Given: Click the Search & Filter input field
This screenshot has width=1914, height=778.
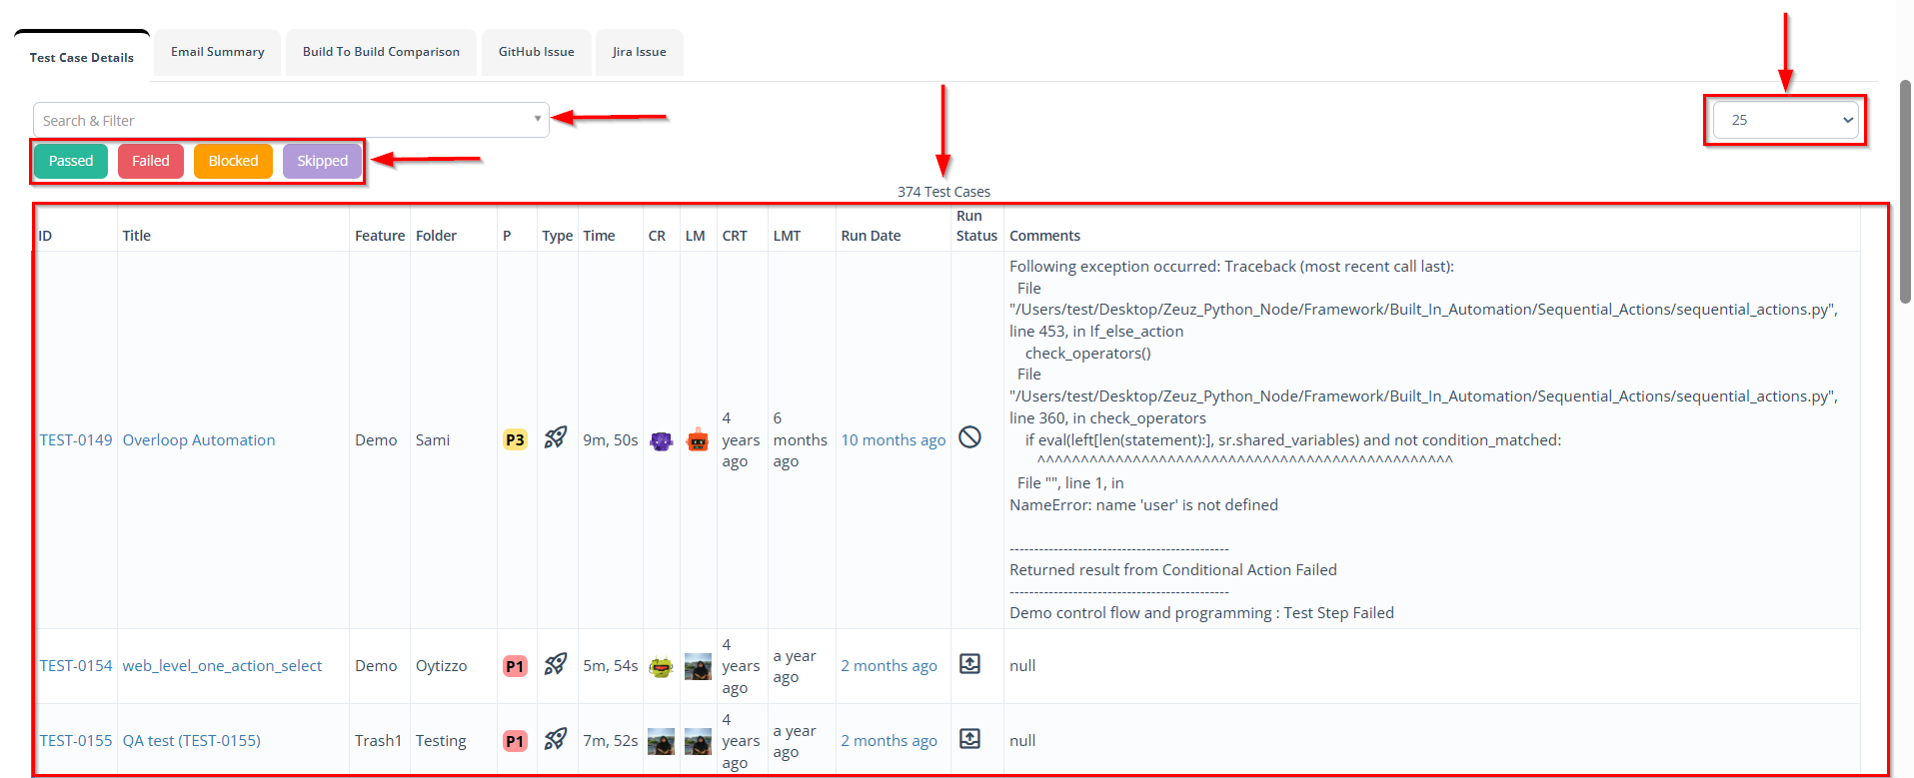Looking at the screenshot, I should point(280,121).
